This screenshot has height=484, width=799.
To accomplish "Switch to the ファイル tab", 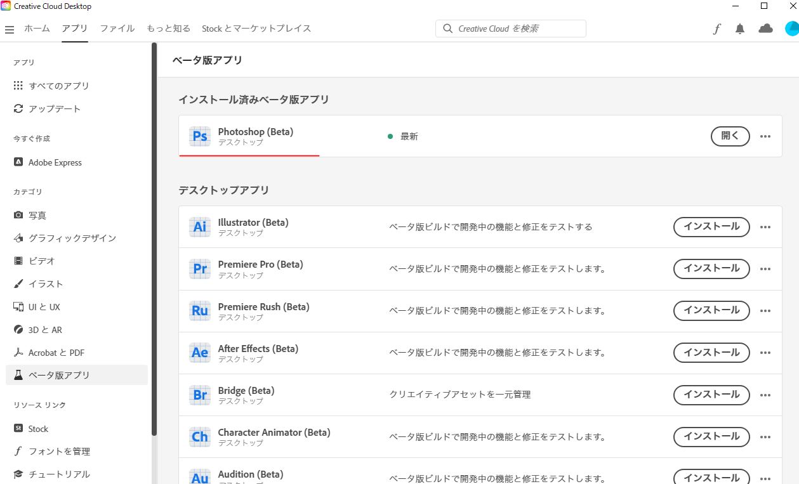I will 117,29.
